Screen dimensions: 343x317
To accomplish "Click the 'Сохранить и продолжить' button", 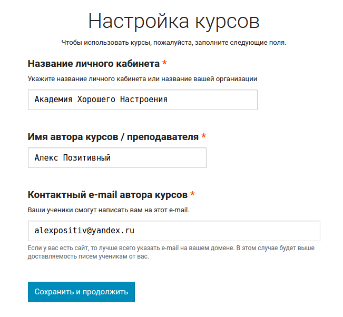I will click(81, 292).
